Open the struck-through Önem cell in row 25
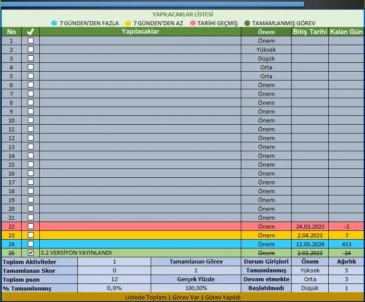This screenshot has height=302, width=365. click(266, 253)
